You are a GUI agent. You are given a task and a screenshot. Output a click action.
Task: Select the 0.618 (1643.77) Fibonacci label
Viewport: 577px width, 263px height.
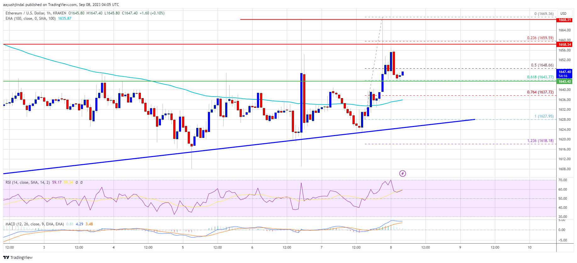tap(540, 77)
